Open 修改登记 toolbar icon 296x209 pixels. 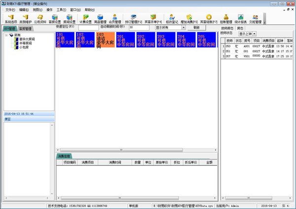(172, 19)
